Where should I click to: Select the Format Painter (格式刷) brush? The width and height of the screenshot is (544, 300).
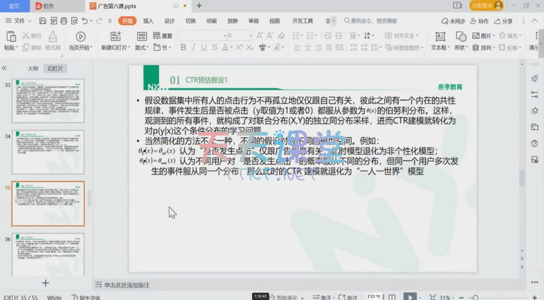click(53, 41)
